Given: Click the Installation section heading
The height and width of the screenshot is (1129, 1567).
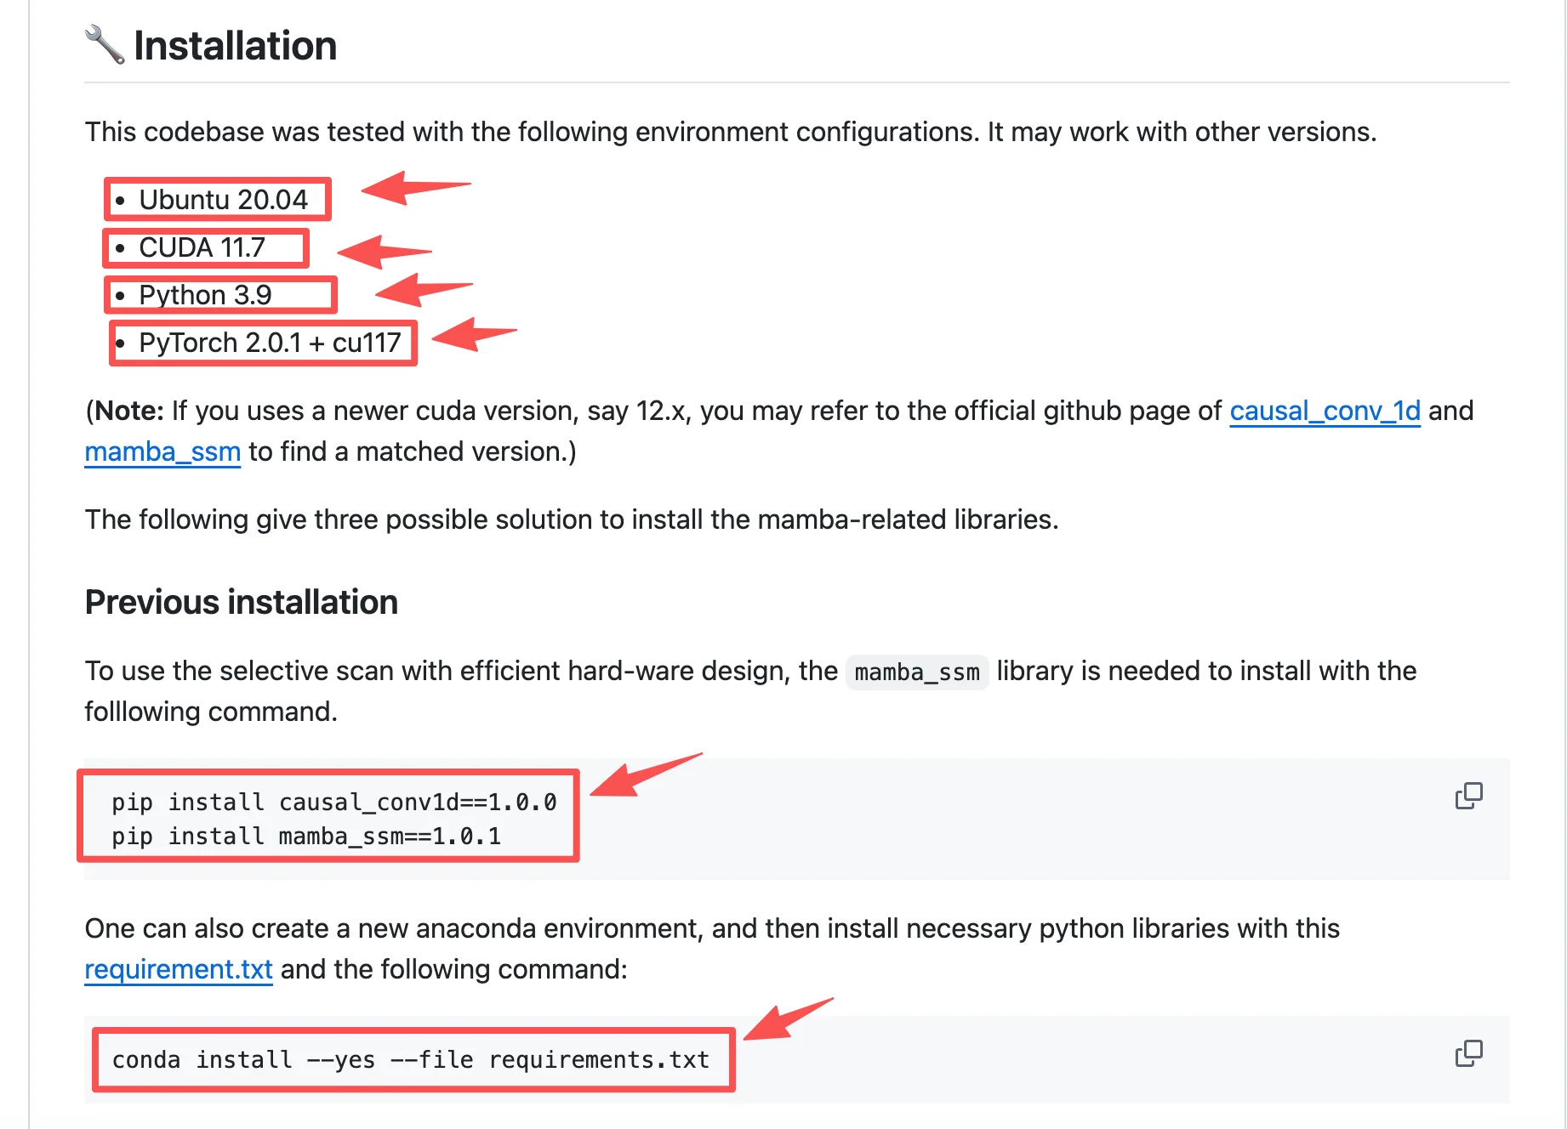Looking at the screenshot, I should [236, 45].
